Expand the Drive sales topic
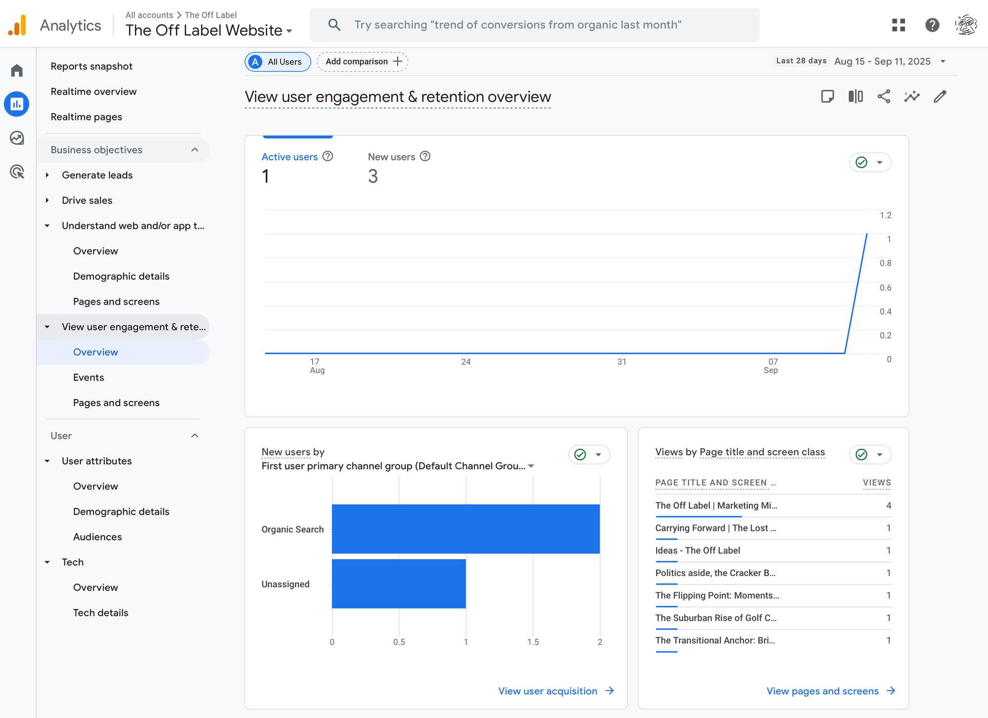Image resolution: width=988 pixels, height=718 pixels. 47,200
